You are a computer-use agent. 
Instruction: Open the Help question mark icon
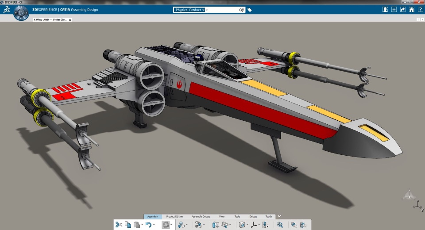[421, 9]
